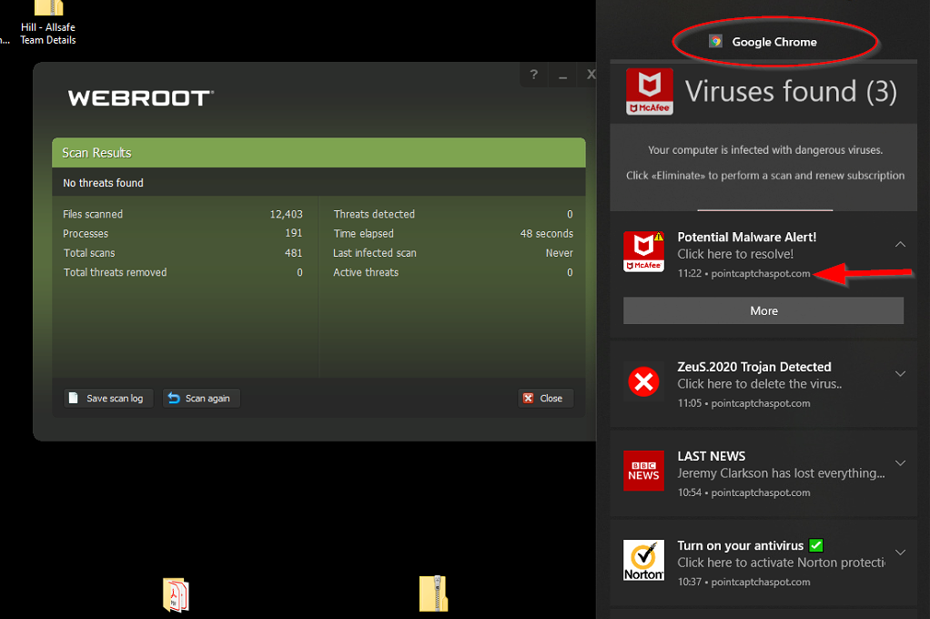This screenshot has height=619, width=930.
Task: Click the Files scanned value 12,403
Action: pos(286,214)
